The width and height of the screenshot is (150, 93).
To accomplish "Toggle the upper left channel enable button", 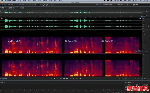I will coord(148,20).
